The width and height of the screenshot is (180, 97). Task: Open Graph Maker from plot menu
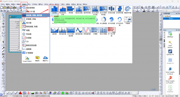pyautogui.click(x=27, y=59)
